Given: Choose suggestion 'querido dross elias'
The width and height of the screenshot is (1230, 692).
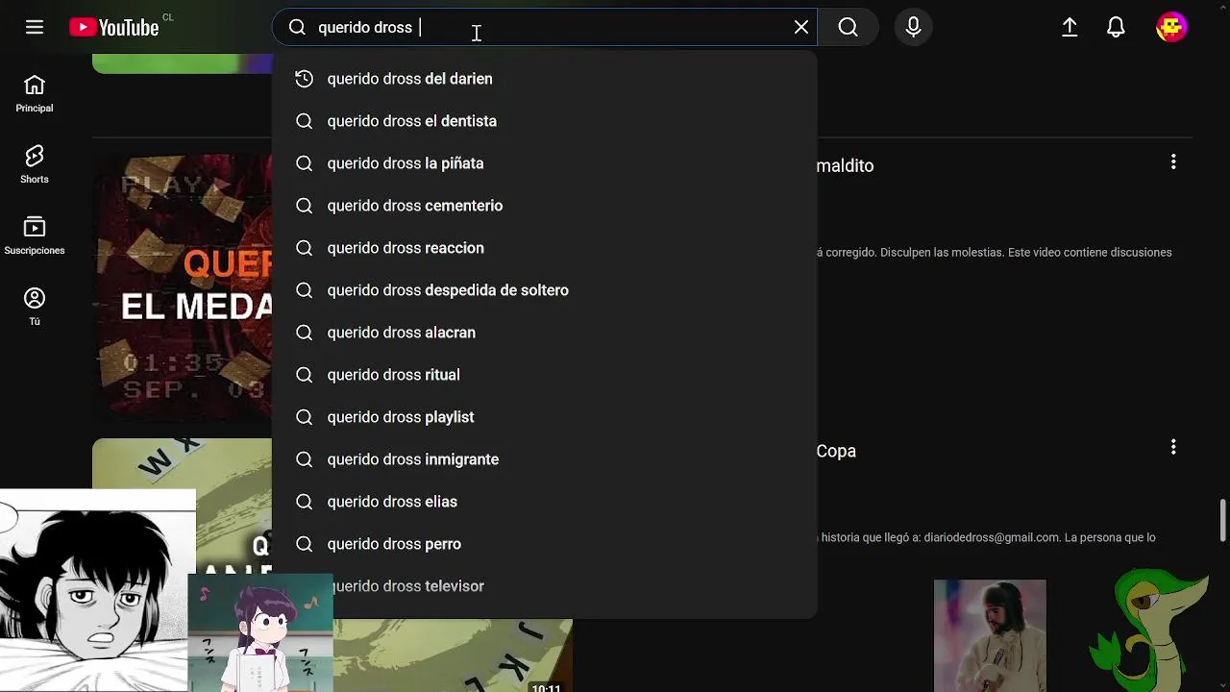Looking at the screenshot, I should [545, 502].
